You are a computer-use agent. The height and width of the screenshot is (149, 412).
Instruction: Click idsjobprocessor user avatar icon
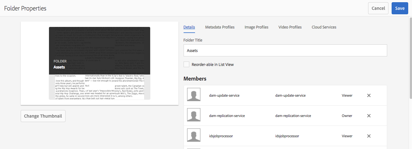click(x=194, y=135)
